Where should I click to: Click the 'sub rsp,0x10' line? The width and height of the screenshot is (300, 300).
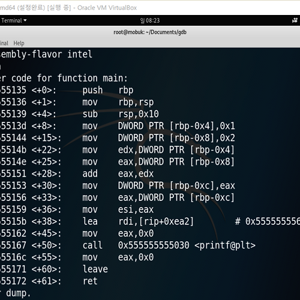(x=79, y=114)
